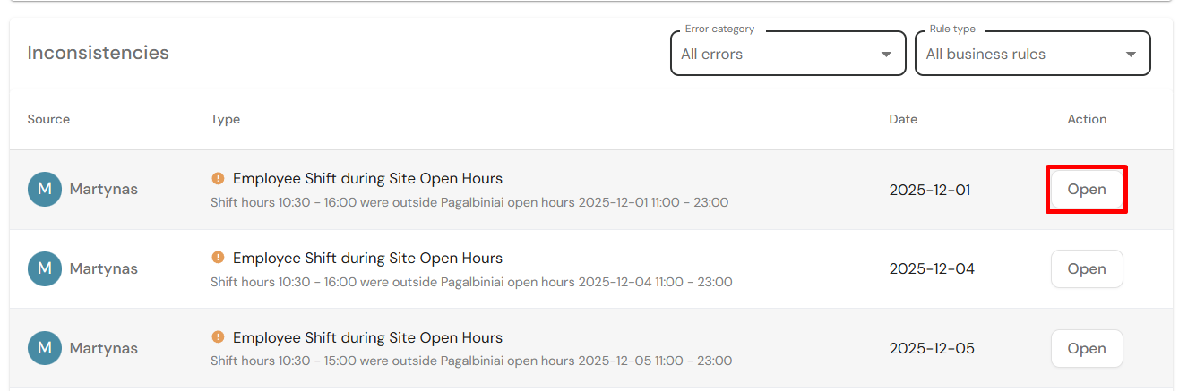Open the Error category dropdown

[787, 54]
